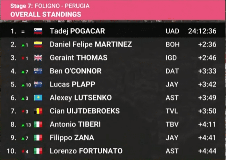This screenshot has height=160, width=226.
Task: Click the green up arrow for Lucas Plapp
Action: (23, 85)
